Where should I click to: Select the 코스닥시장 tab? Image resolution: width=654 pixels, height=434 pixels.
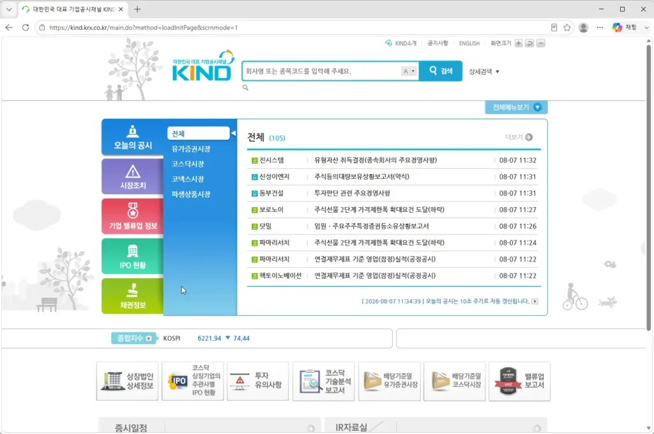pyautogui.click(x=188, y=164)
